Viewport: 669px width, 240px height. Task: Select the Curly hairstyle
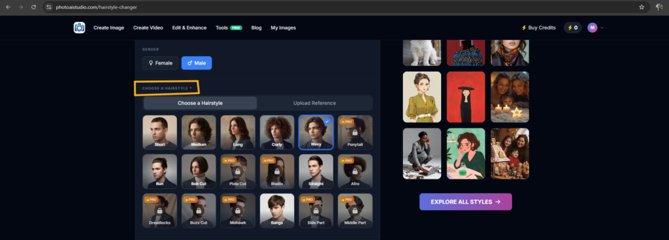(x=277, y=132)
